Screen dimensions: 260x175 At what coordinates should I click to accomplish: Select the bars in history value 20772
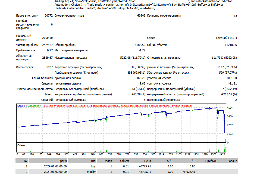point(49,15)
